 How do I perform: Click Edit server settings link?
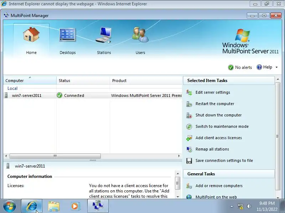(x=213, y=92)
